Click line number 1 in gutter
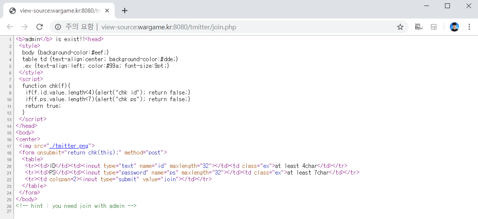The width and height of the screenshot is (478, 219). (x=10, y=39)
